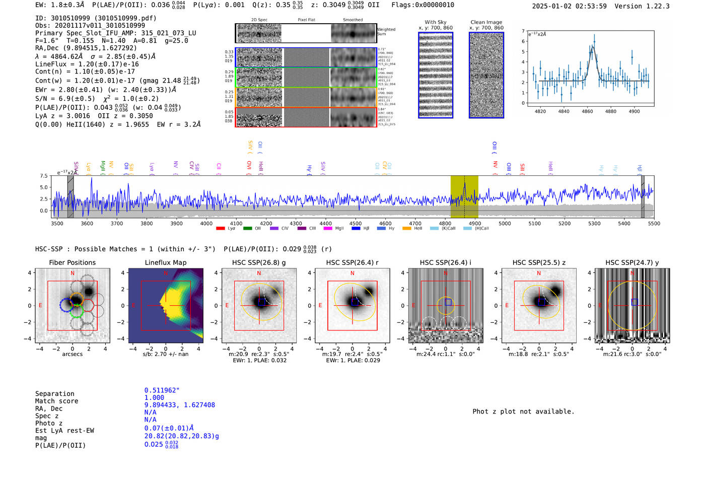Click the Clean Image fiber panel
The width and height of the screenshot is (705, 480).
(486, 75)
